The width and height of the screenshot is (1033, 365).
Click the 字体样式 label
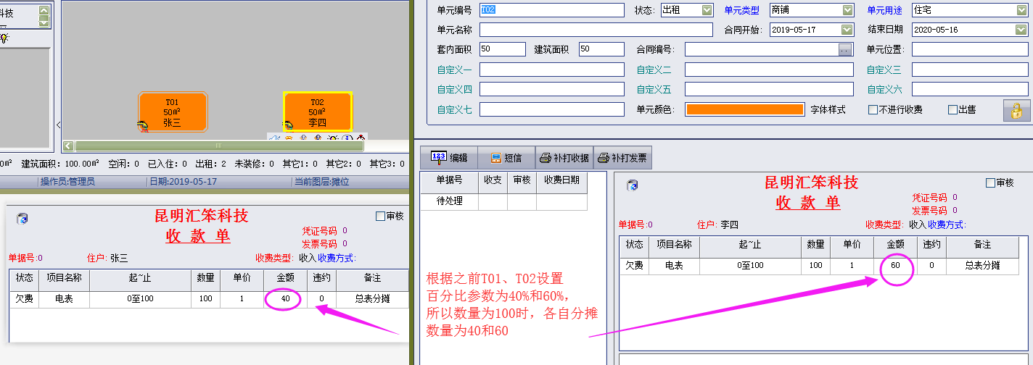coord(828,110)
